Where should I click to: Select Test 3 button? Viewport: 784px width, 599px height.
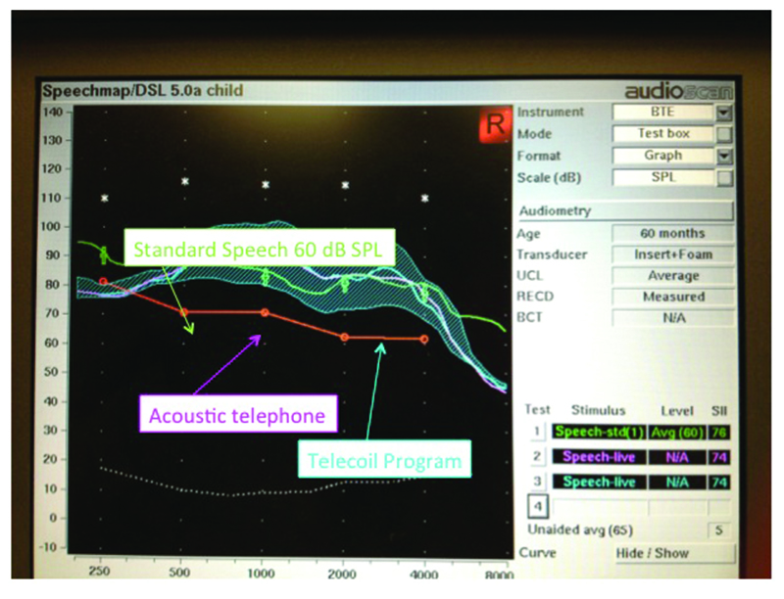[536, 481]
